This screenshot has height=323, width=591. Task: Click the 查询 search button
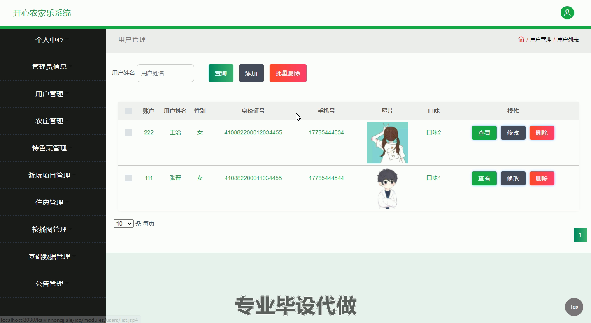pyautogui.click(x=221, y=73)
